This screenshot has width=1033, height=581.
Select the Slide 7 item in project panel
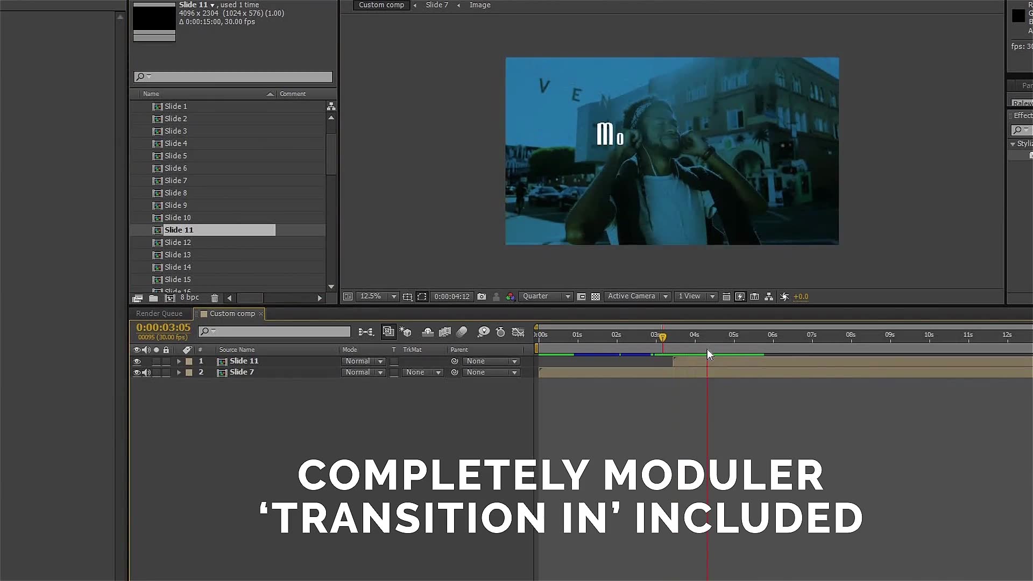coord(175,180)
